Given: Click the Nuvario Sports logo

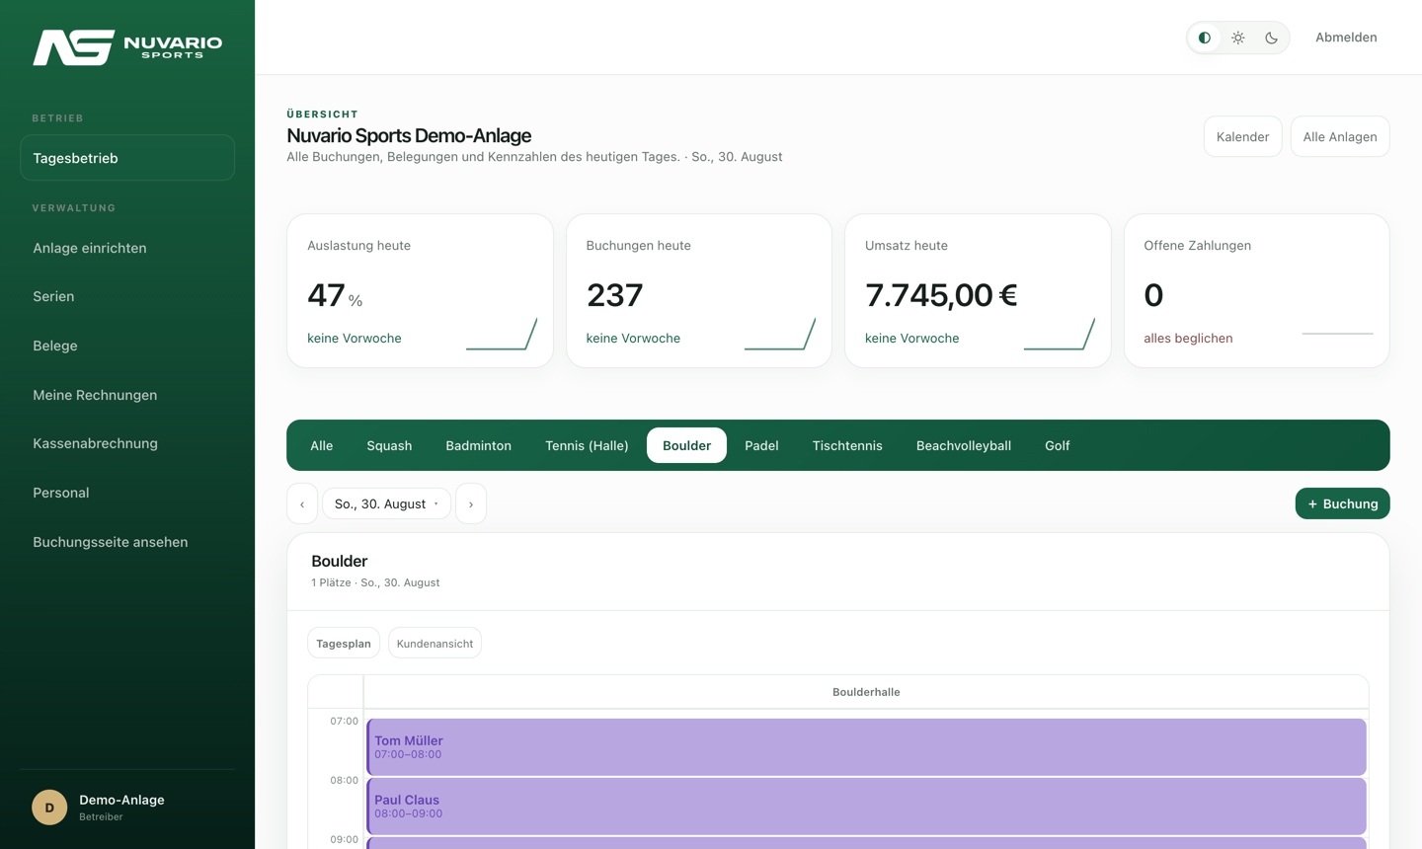Looking at the screenshot, I should coord(127,47).
